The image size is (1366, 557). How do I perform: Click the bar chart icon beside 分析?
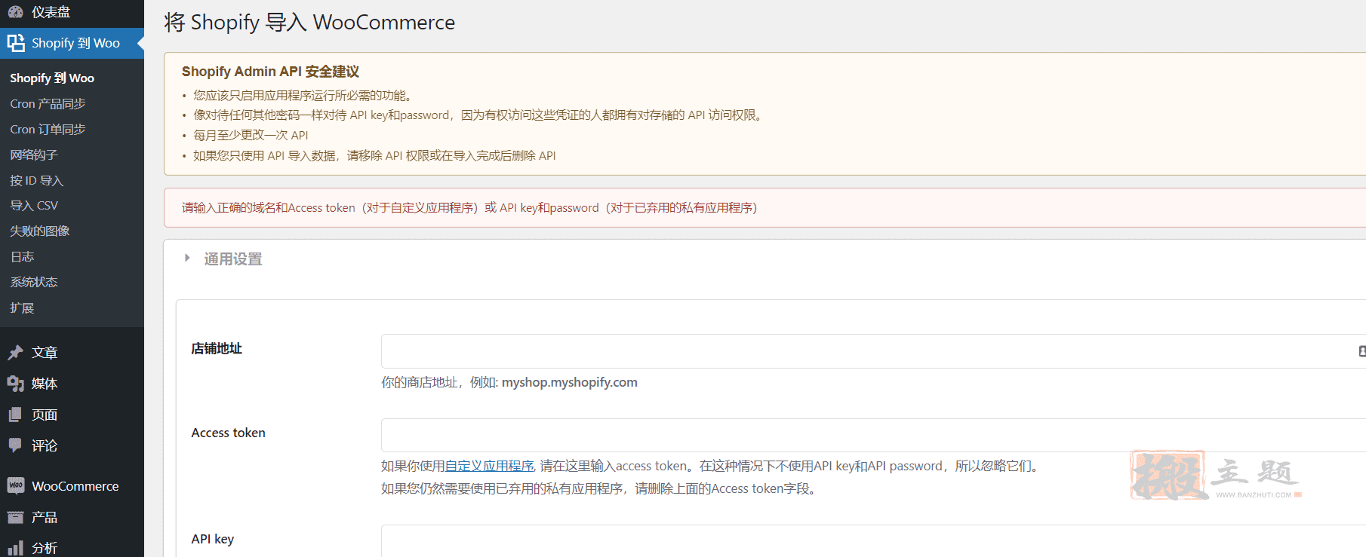[15, 548]
